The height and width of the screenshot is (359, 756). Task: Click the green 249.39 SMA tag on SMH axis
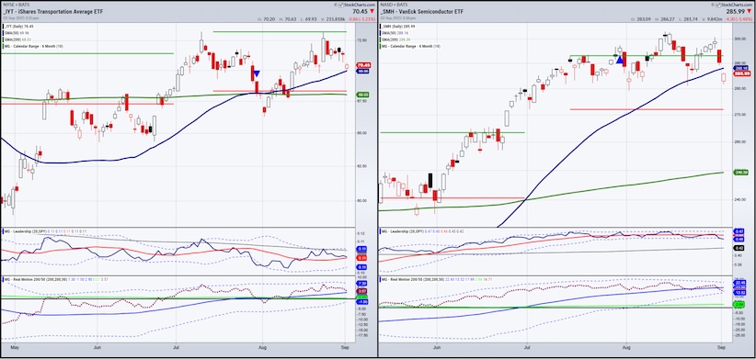pyautogui.click(x=740, y=172)
